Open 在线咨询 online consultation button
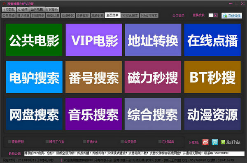Viewport: 247px width, 163px height. click(232, 16)
